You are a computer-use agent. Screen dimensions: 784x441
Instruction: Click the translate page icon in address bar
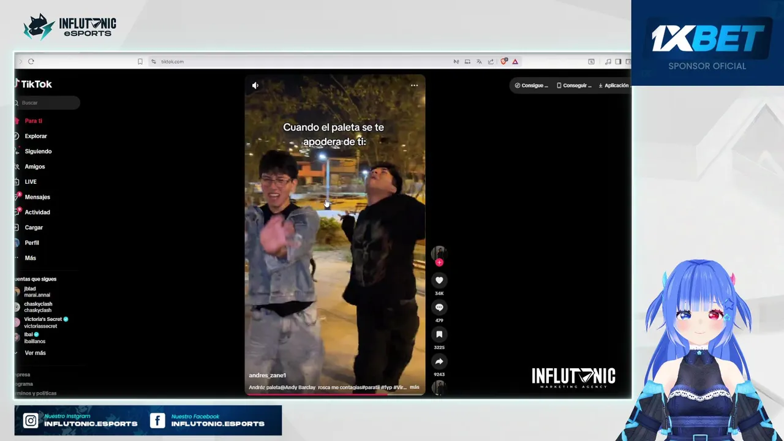[x=479, y=61]
